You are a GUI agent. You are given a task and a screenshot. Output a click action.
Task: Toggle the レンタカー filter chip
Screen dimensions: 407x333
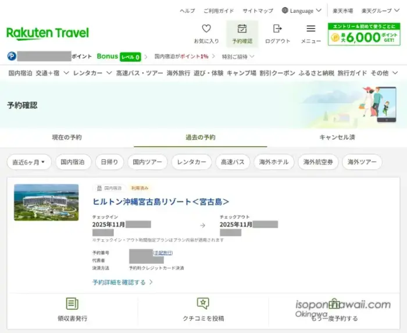click(x=191, y=162)
